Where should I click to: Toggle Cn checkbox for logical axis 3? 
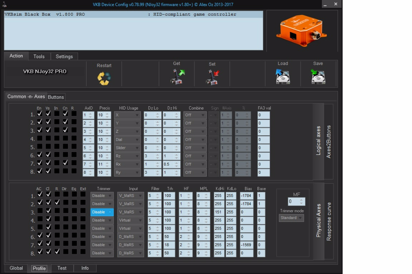[66, 130]
